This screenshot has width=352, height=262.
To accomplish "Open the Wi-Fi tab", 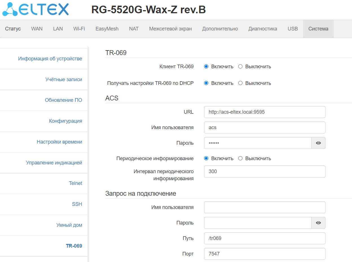I will [79, 29].
